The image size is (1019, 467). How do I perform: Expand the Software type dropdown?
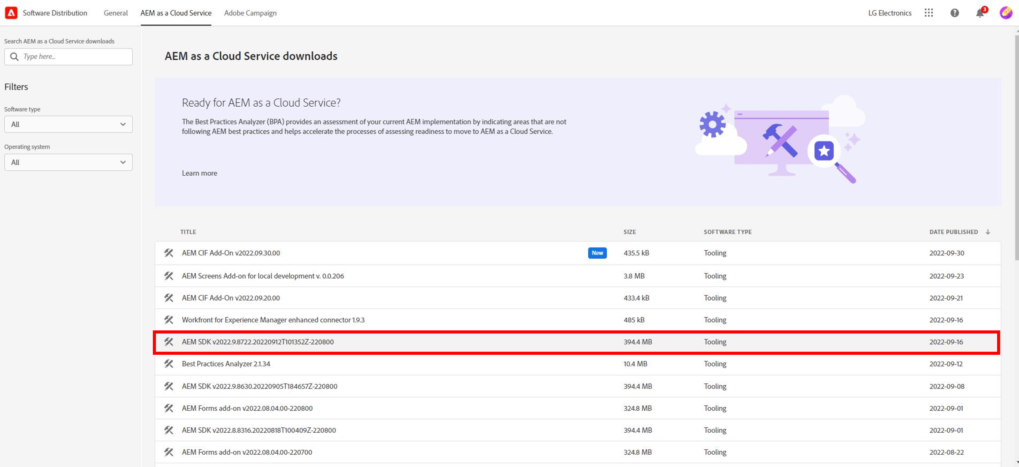click(68, 124)
